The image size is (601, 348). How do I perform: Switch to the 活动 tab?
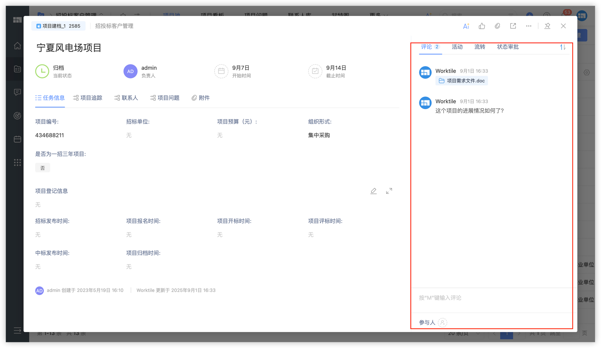point(457,47)
